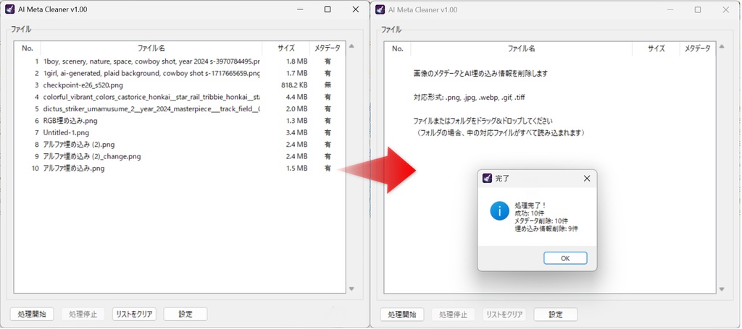Screen dimensions: 742x329
Task: Click the AI Meta Cleaner app icon in left window
Action: pyautogui.click(x=9, y=9)
